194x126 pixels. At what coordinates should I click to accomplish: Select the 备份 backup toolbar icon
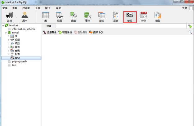click(x=130, y=17)
